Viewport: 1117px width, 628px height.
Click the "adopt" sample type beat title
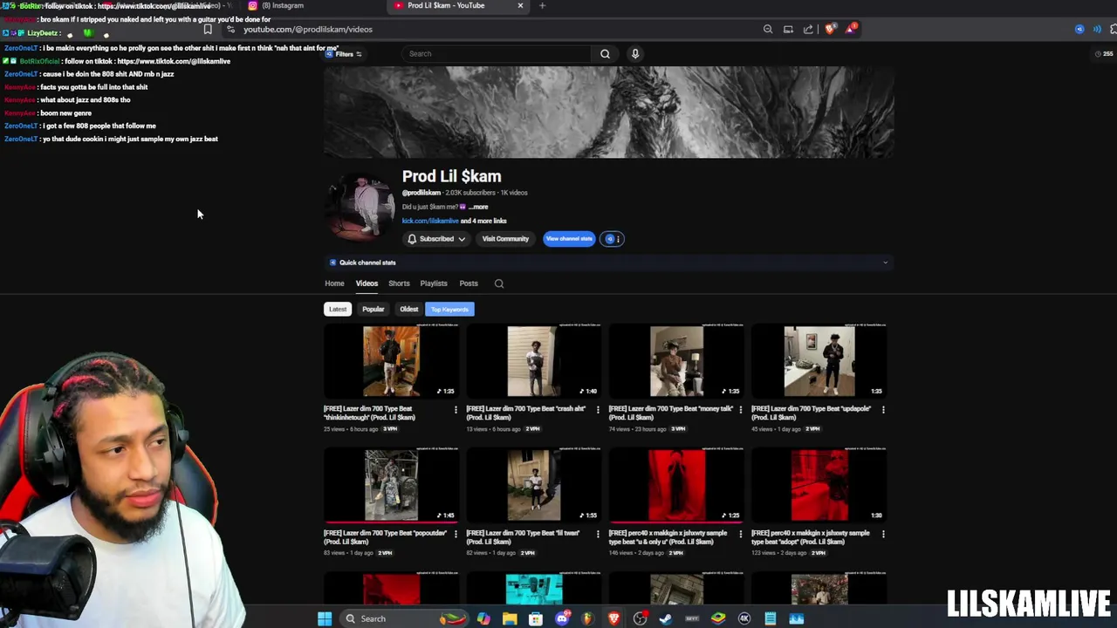click(811, 537)
